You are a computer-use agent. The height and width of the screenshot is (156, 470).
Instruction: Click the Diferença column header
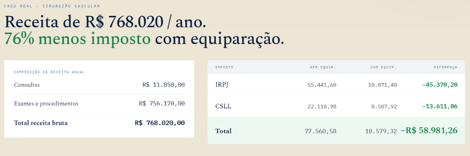pyautogui.click(x=445, y=67)
